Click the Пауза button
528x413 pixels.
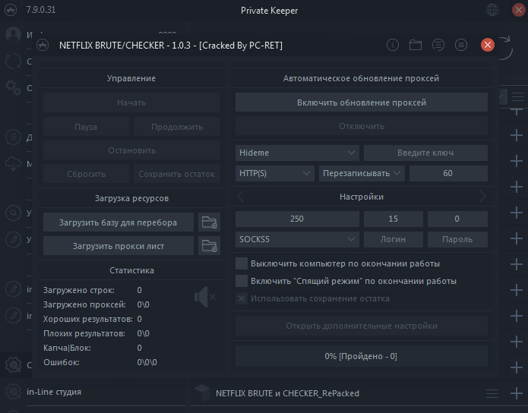[x=86, y=127]
